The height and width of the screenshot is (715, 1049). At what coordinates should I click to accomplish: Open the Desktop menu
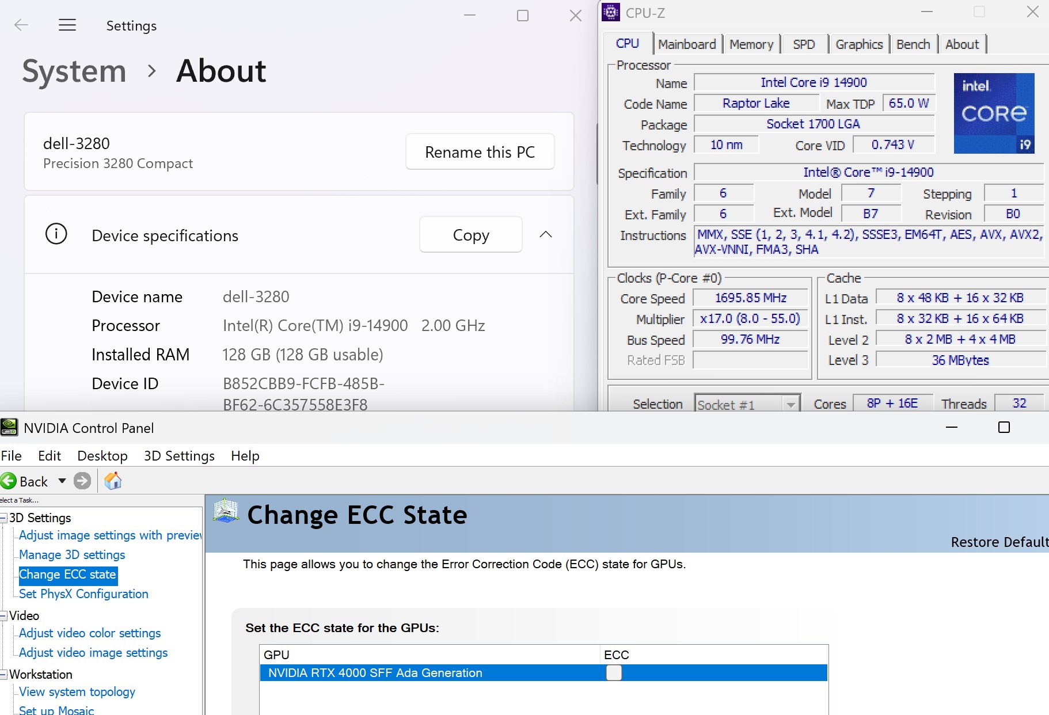pyautogui.click(x=102, y=456)
